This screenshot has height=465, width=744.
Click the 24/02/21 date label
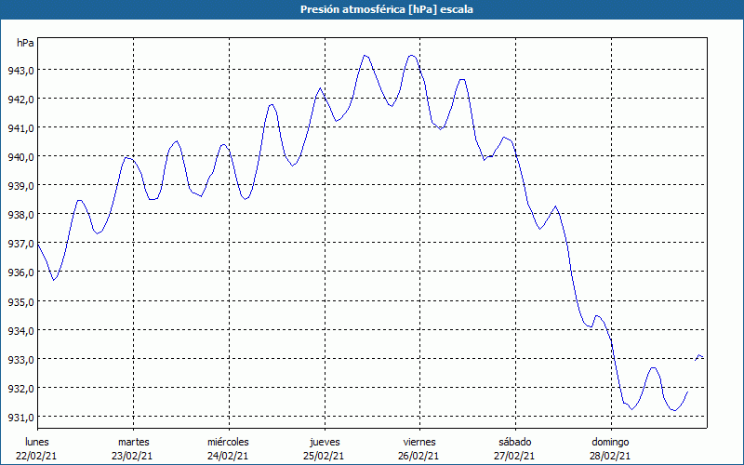[x=228, y=456]
